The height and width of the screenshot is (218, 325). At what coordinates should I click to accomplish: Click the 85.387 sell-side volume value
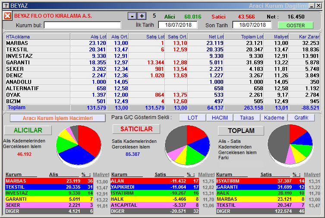(133, 154)
